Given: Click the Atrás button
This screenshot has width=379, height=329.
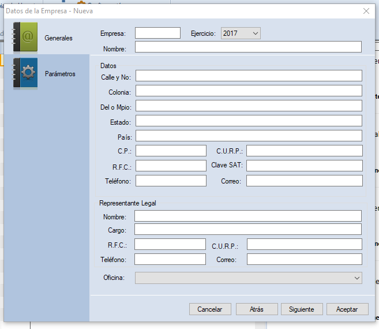Looking at the screenshot, I should coord(257,309).
